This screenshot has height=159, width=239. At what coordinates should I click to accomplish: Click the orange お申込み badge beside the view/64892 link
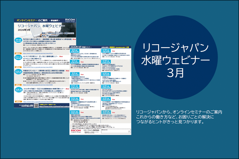pos(18,67)
